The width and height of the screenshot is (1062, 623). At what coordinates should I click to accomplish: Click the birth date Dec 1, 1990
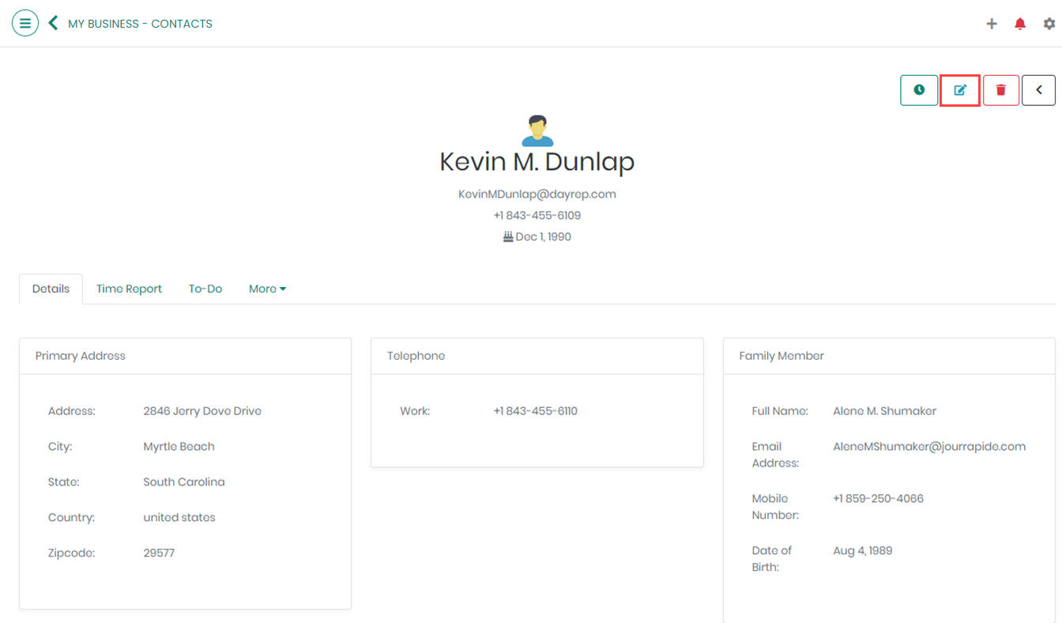pos(544,236)
